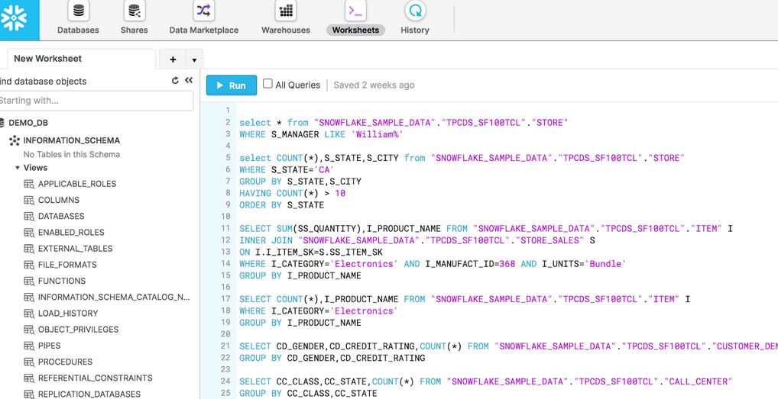
Task: Add a new worksheet with plus button
Action: [173, 60]
